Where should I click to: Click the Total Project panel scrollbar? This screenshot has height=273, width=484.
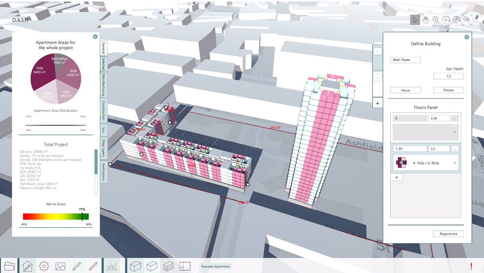pyautogui.click(x=96, y=162)
